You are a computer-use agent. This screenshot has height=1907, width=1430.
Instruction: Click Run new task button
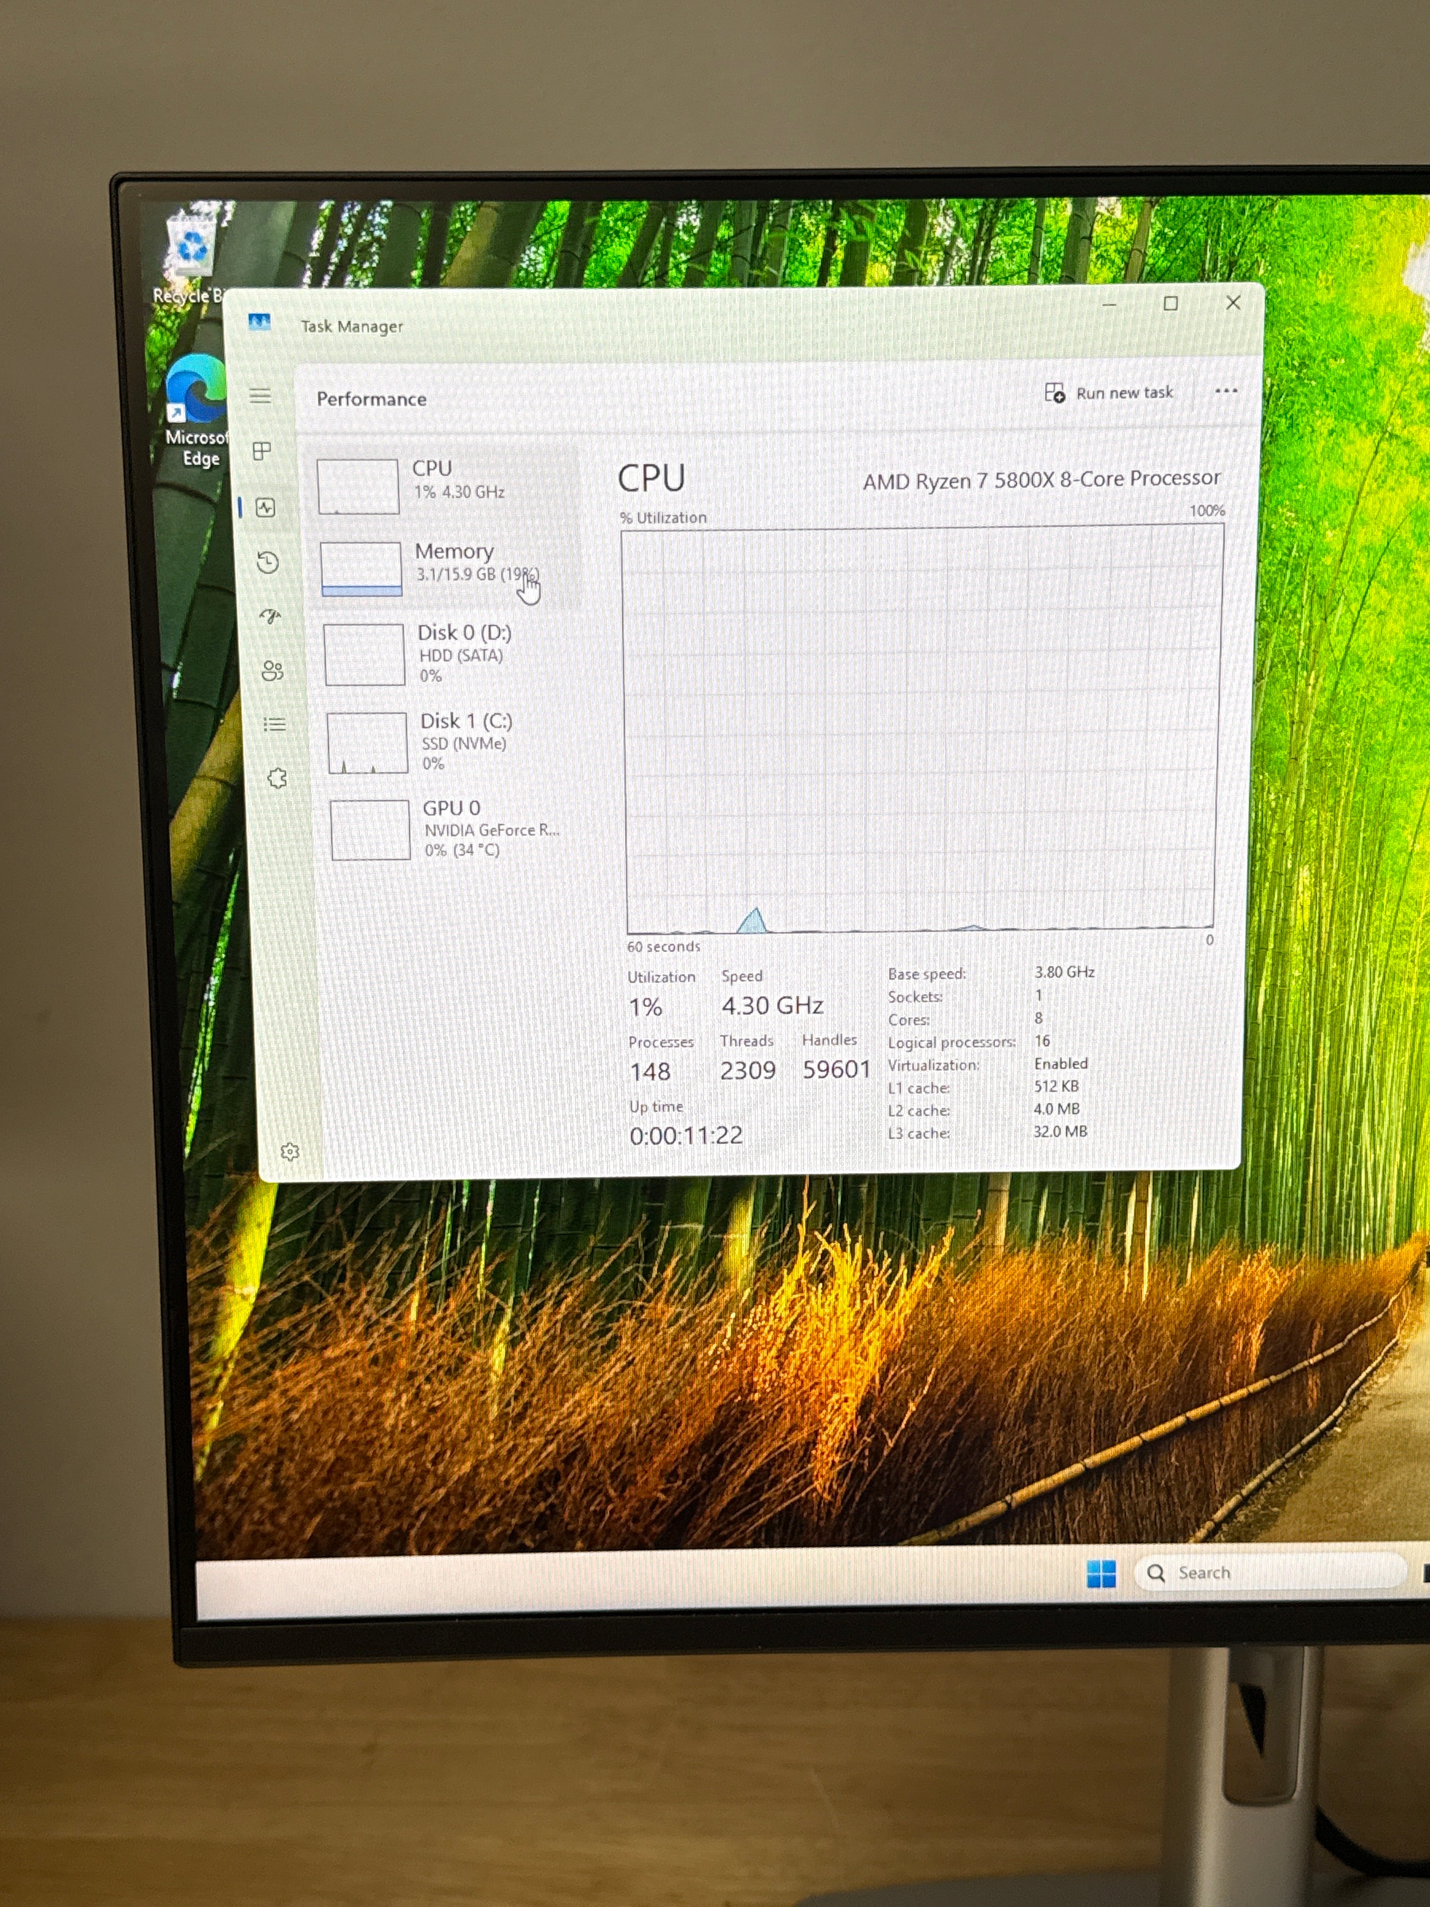pos(1108,393)
